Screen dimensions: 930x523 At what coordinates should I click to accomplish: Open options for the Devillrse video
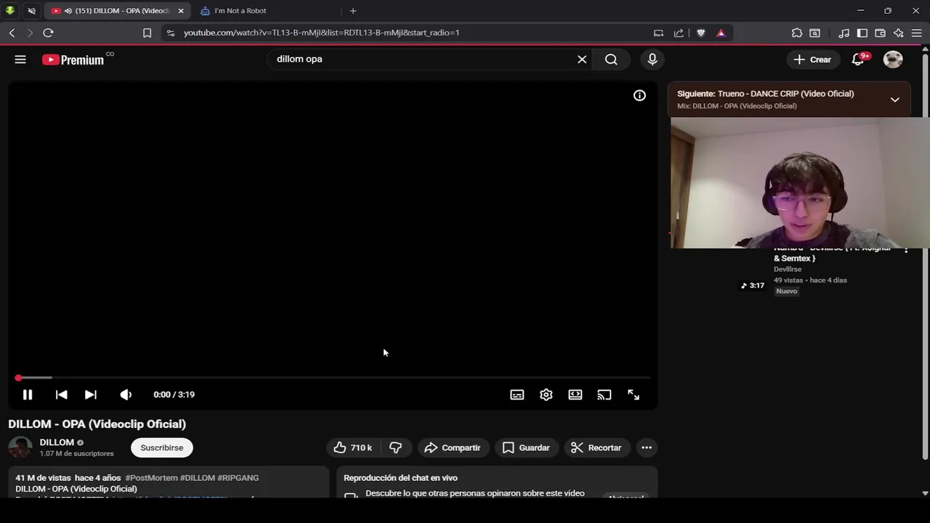[x=906, y=250]
